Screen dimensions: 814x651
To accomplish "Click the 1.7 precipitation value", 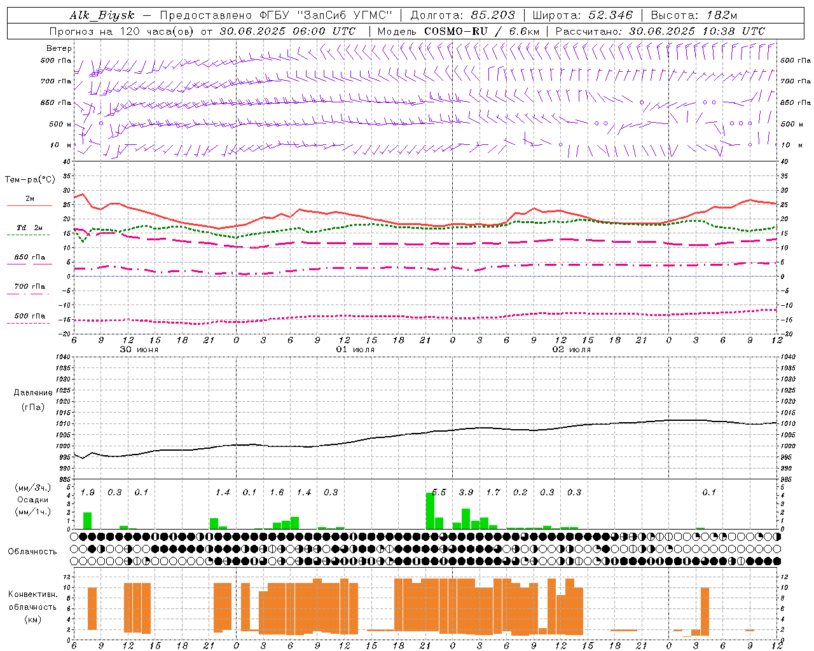I will coord(493,493).
